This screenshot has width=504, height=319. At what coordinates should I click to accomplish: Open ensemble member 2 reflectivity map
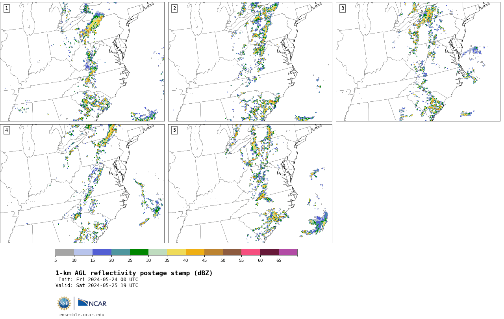(x=250, y=62)
